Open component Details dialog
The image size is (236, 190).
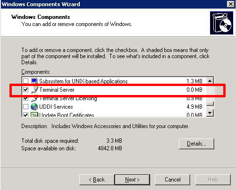tap(196, 144)
